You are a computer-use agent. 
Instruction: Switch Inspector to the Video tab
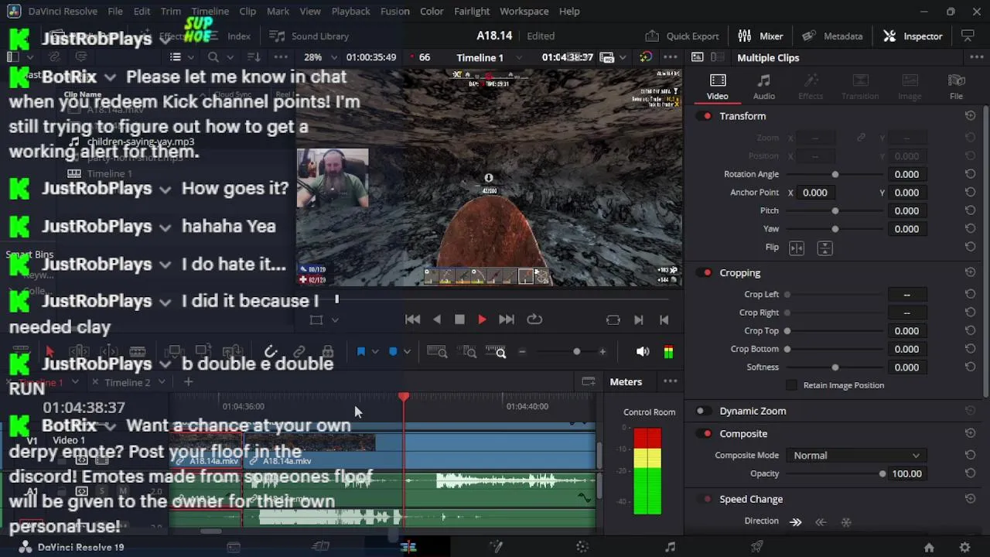click(x=717, y=87)
